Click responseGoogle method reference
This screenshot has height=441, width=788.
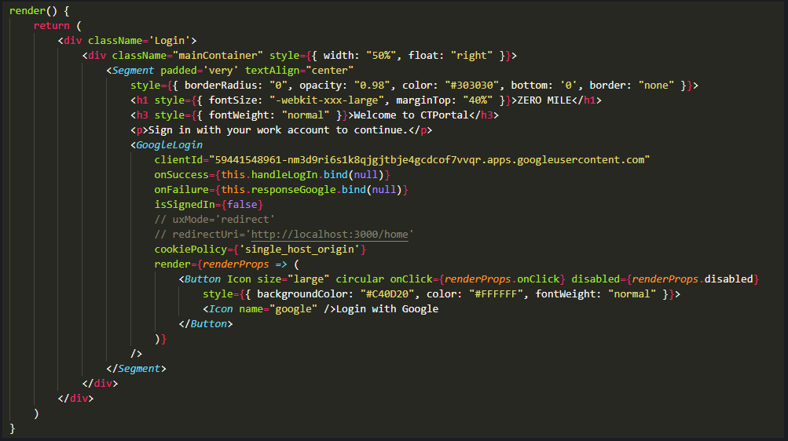pos(293,190)
